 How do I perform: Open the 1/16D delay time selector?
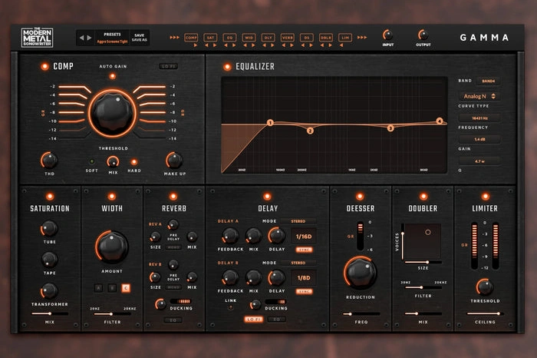(x=304, y=237)
